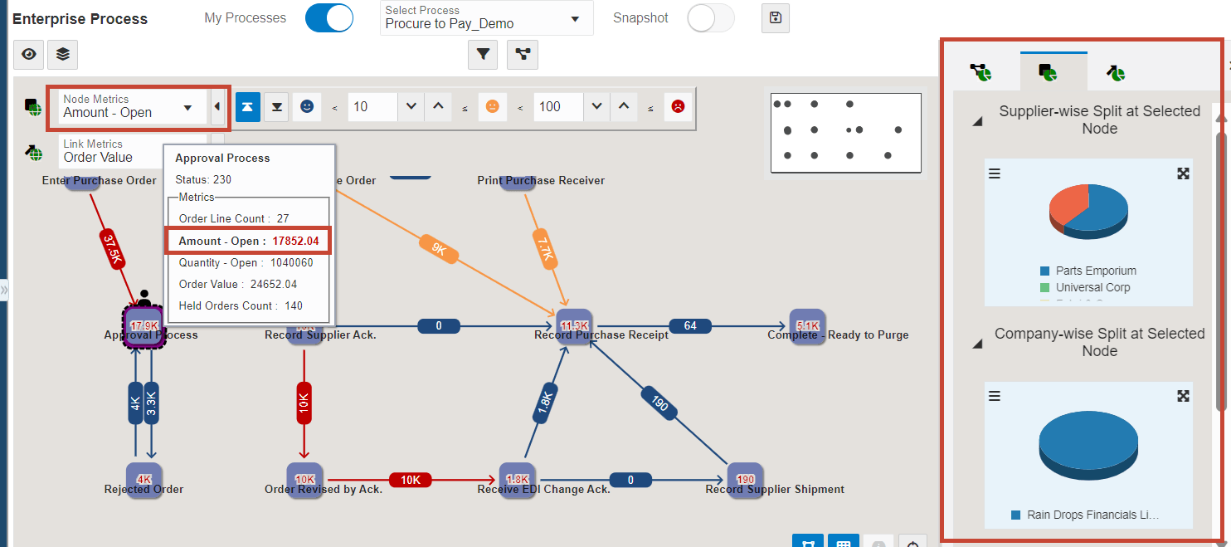The height and width of the screenshot is (547, 1231).
Task: Click the Record Purchase Receipt node
Action: 574,325
